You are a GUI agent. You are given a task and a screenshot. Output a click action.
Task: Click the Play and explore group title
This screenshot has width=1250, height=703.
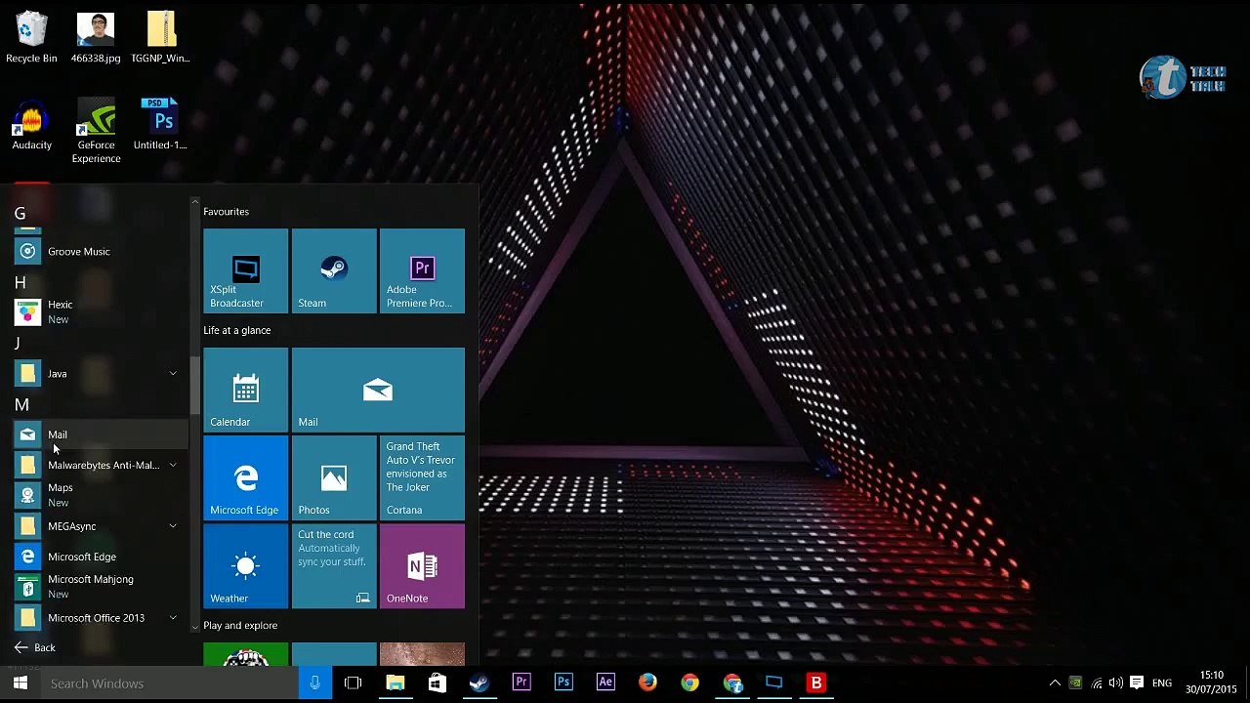coord(240,626)
